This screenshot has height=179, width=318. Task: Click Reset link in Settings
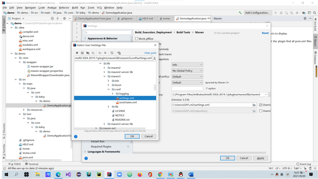pos(265,33)
